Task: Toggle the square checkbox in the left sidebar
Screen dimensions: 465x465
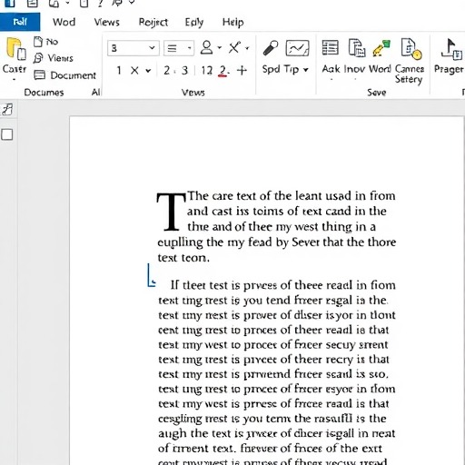Action: click(7, 134)
